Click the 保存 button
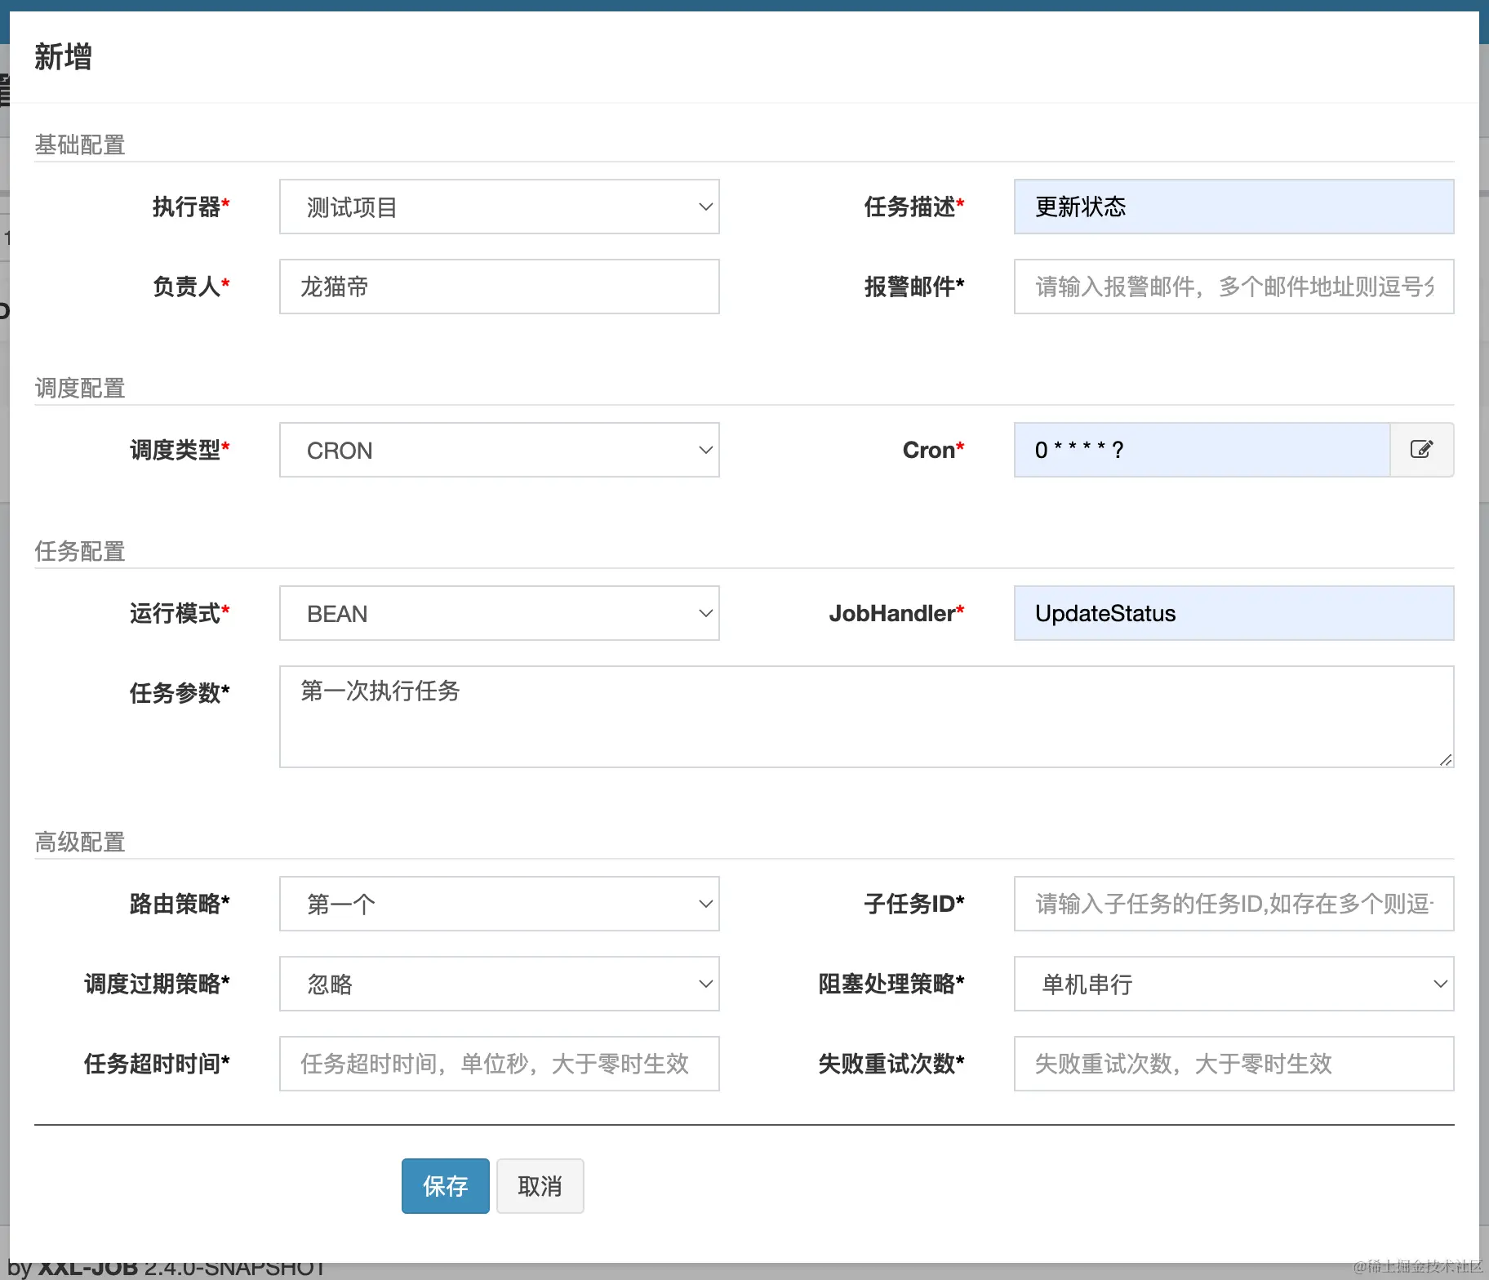Image resolution: width=1489 pixels, height=1280 pixels. pos(446,1186)
